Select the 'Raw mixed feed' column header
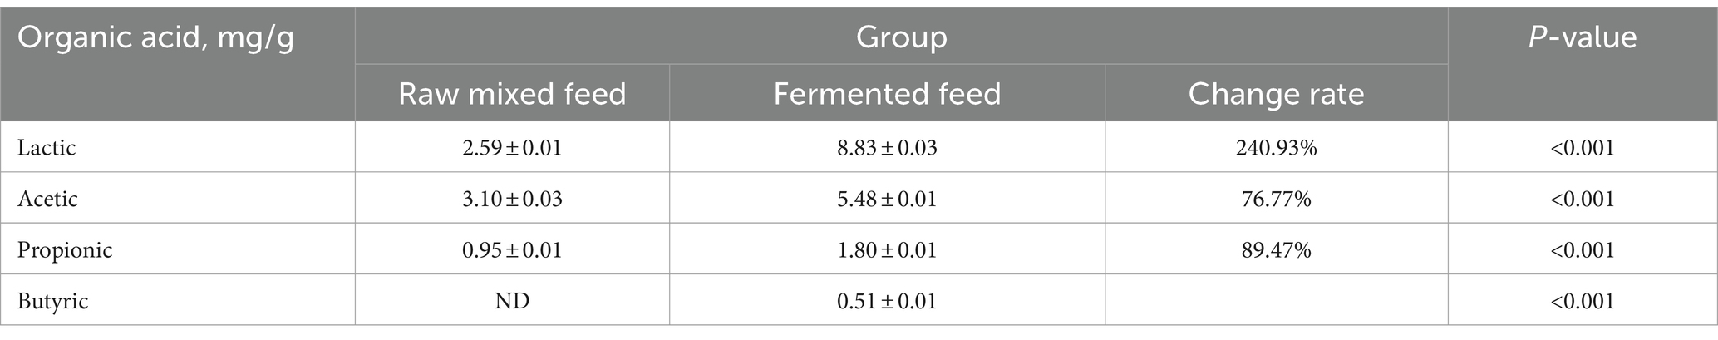This screenshot has width=1718, height=340. click(x=512, y=93)
